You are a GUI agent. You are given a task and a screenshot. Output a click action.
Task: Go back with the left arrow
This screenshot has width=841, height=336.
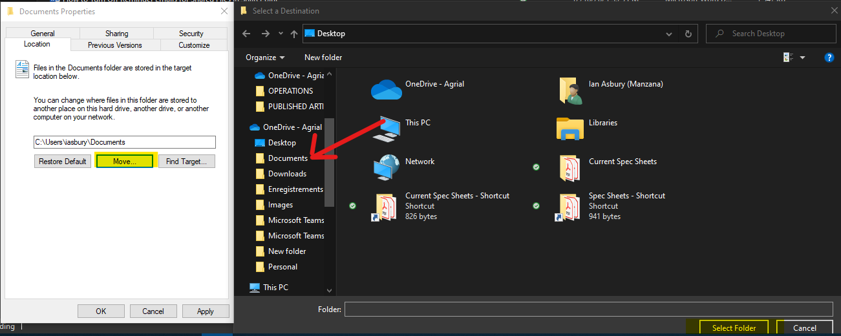(x=246, y=34)
